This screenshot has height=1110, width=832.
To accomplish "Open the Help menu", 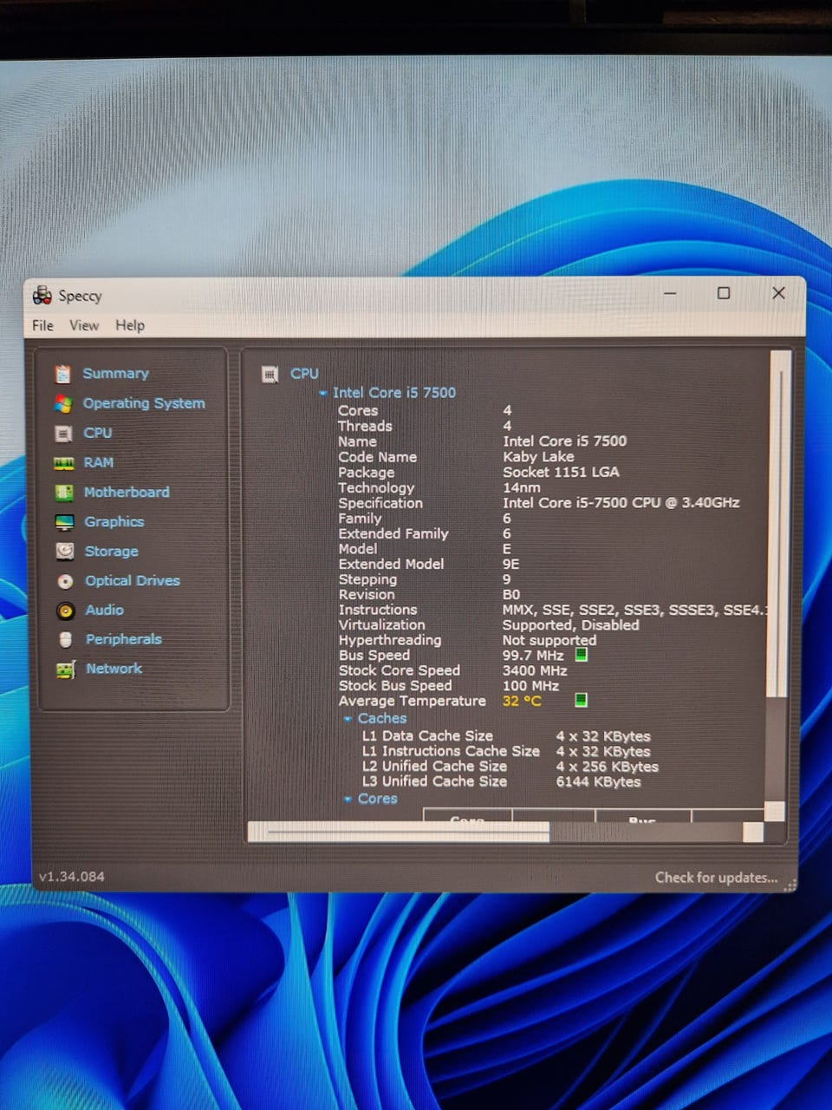I will (x=130, y=325).
